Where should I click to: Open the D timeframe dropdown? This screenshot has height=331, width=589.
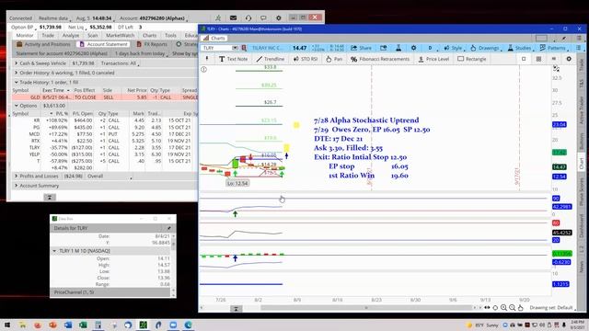pos(433,48)
